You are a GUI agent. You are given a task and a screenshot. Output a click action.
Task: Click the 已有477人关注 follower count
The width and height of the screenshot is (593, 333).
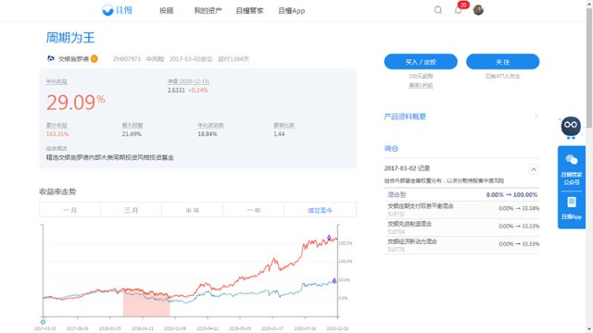pyautogui.click(x=502, y=76)
